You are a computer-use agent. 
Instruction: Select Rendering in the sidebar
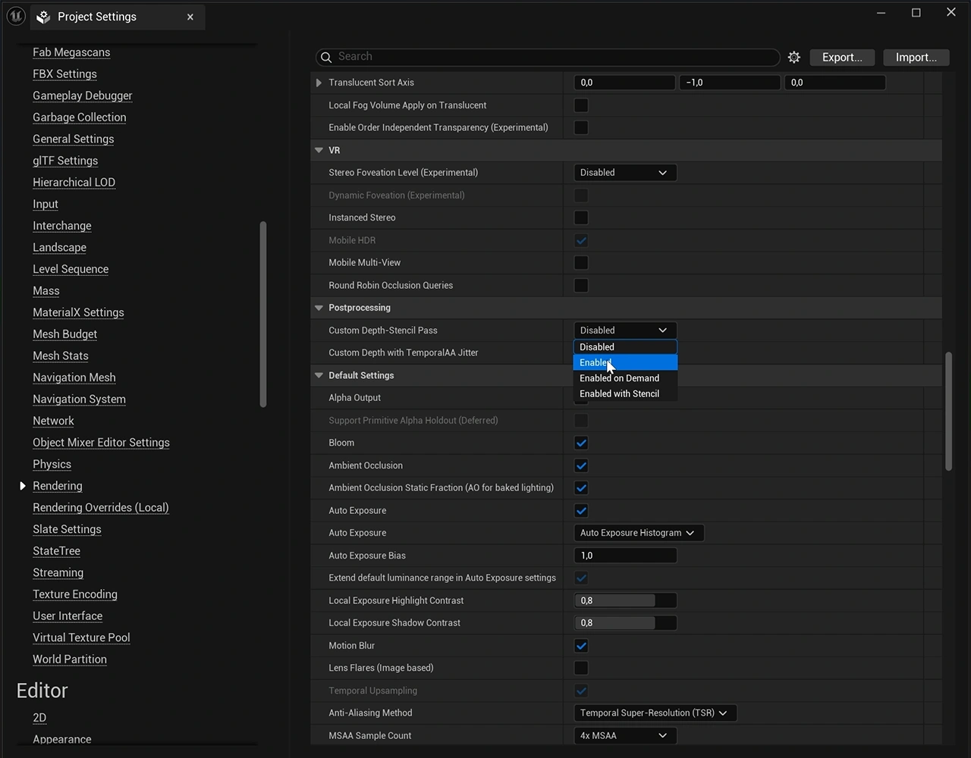[58, 486]
